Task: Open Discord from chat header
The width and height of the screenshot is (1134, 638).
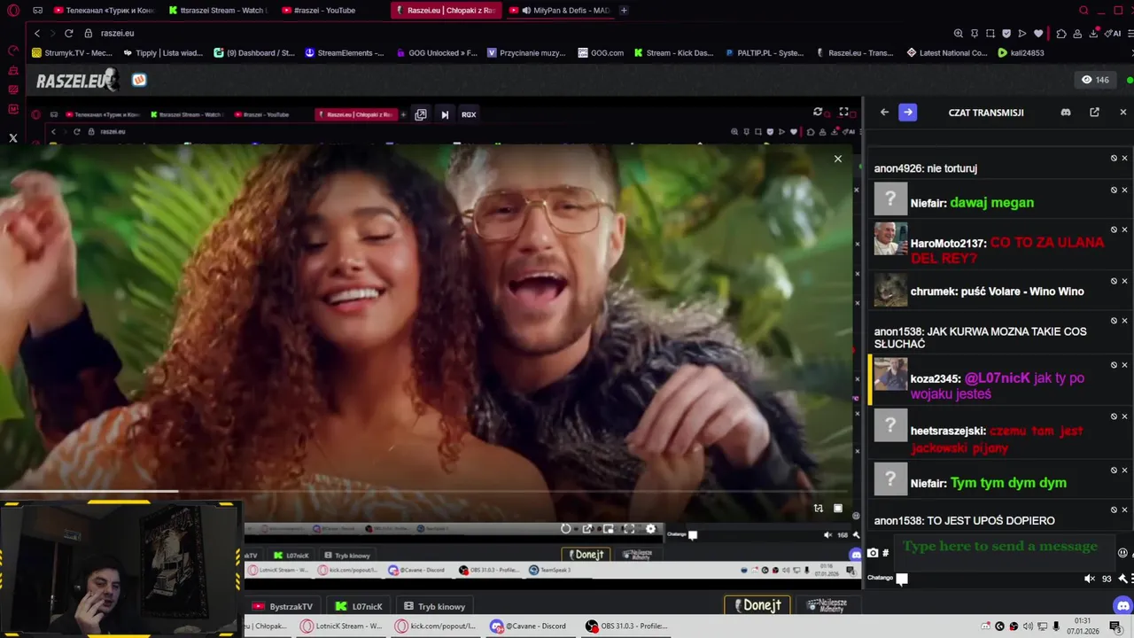Action: (1066, 113)
